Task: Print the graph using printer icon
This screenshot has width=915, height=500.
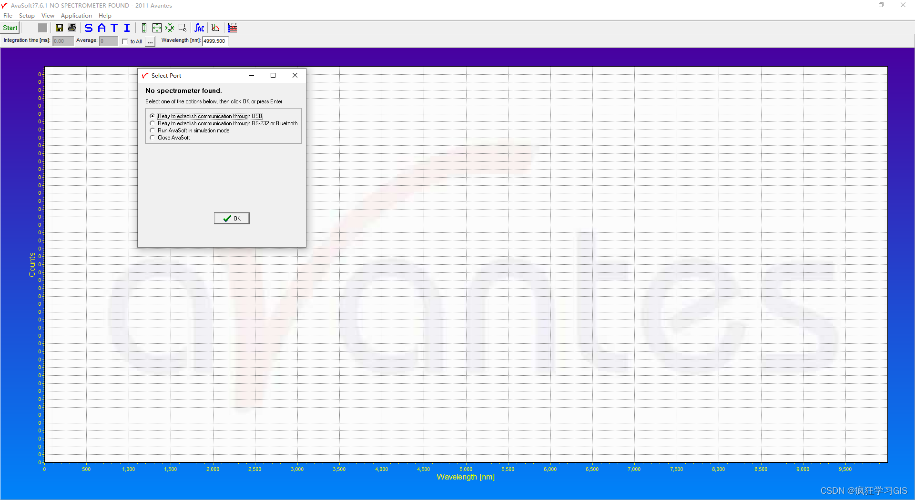Action: [x=72, y=28]
